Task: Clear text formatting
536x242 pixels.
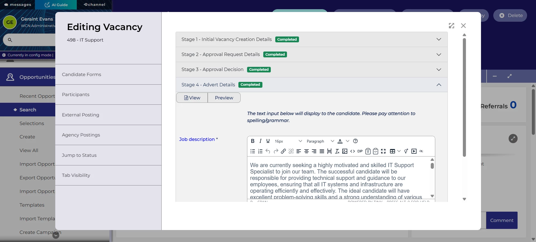Action: click(337, 151)
